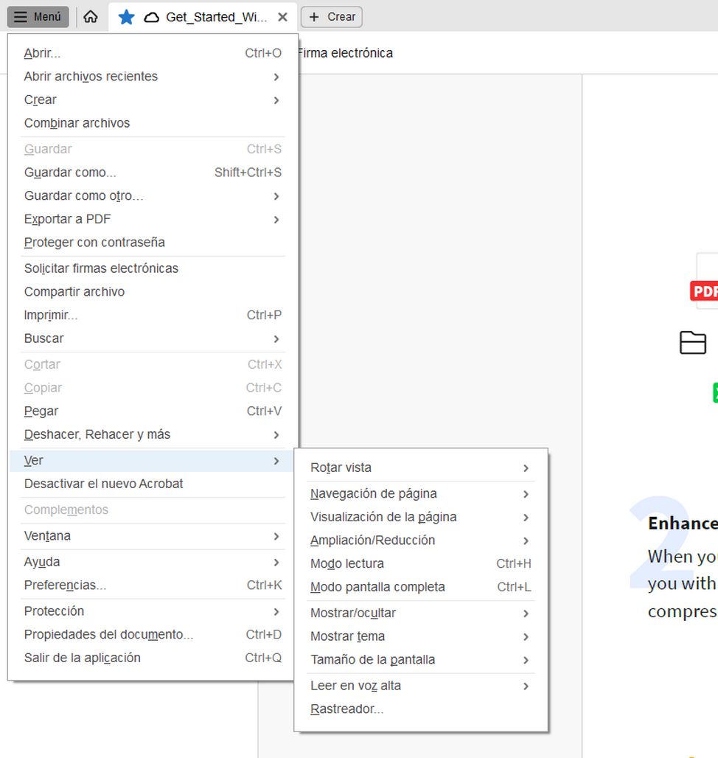Choose Pegar from the menu

pyautogui.click(x=153, y=411)
